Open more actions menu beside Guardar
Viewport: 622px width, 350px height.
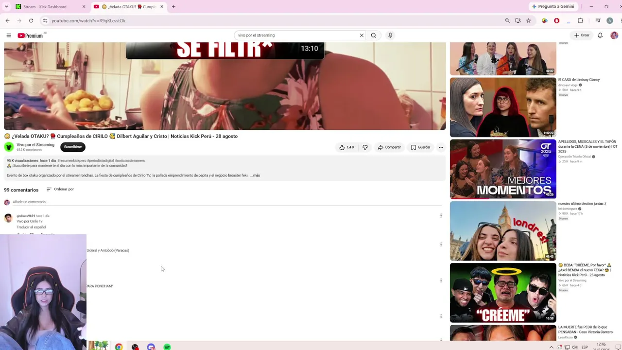(441, 147)
